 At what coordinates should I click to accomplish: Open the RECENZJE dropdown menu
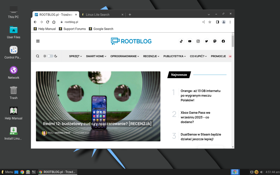pyautogui.click(x=151, y=56)
